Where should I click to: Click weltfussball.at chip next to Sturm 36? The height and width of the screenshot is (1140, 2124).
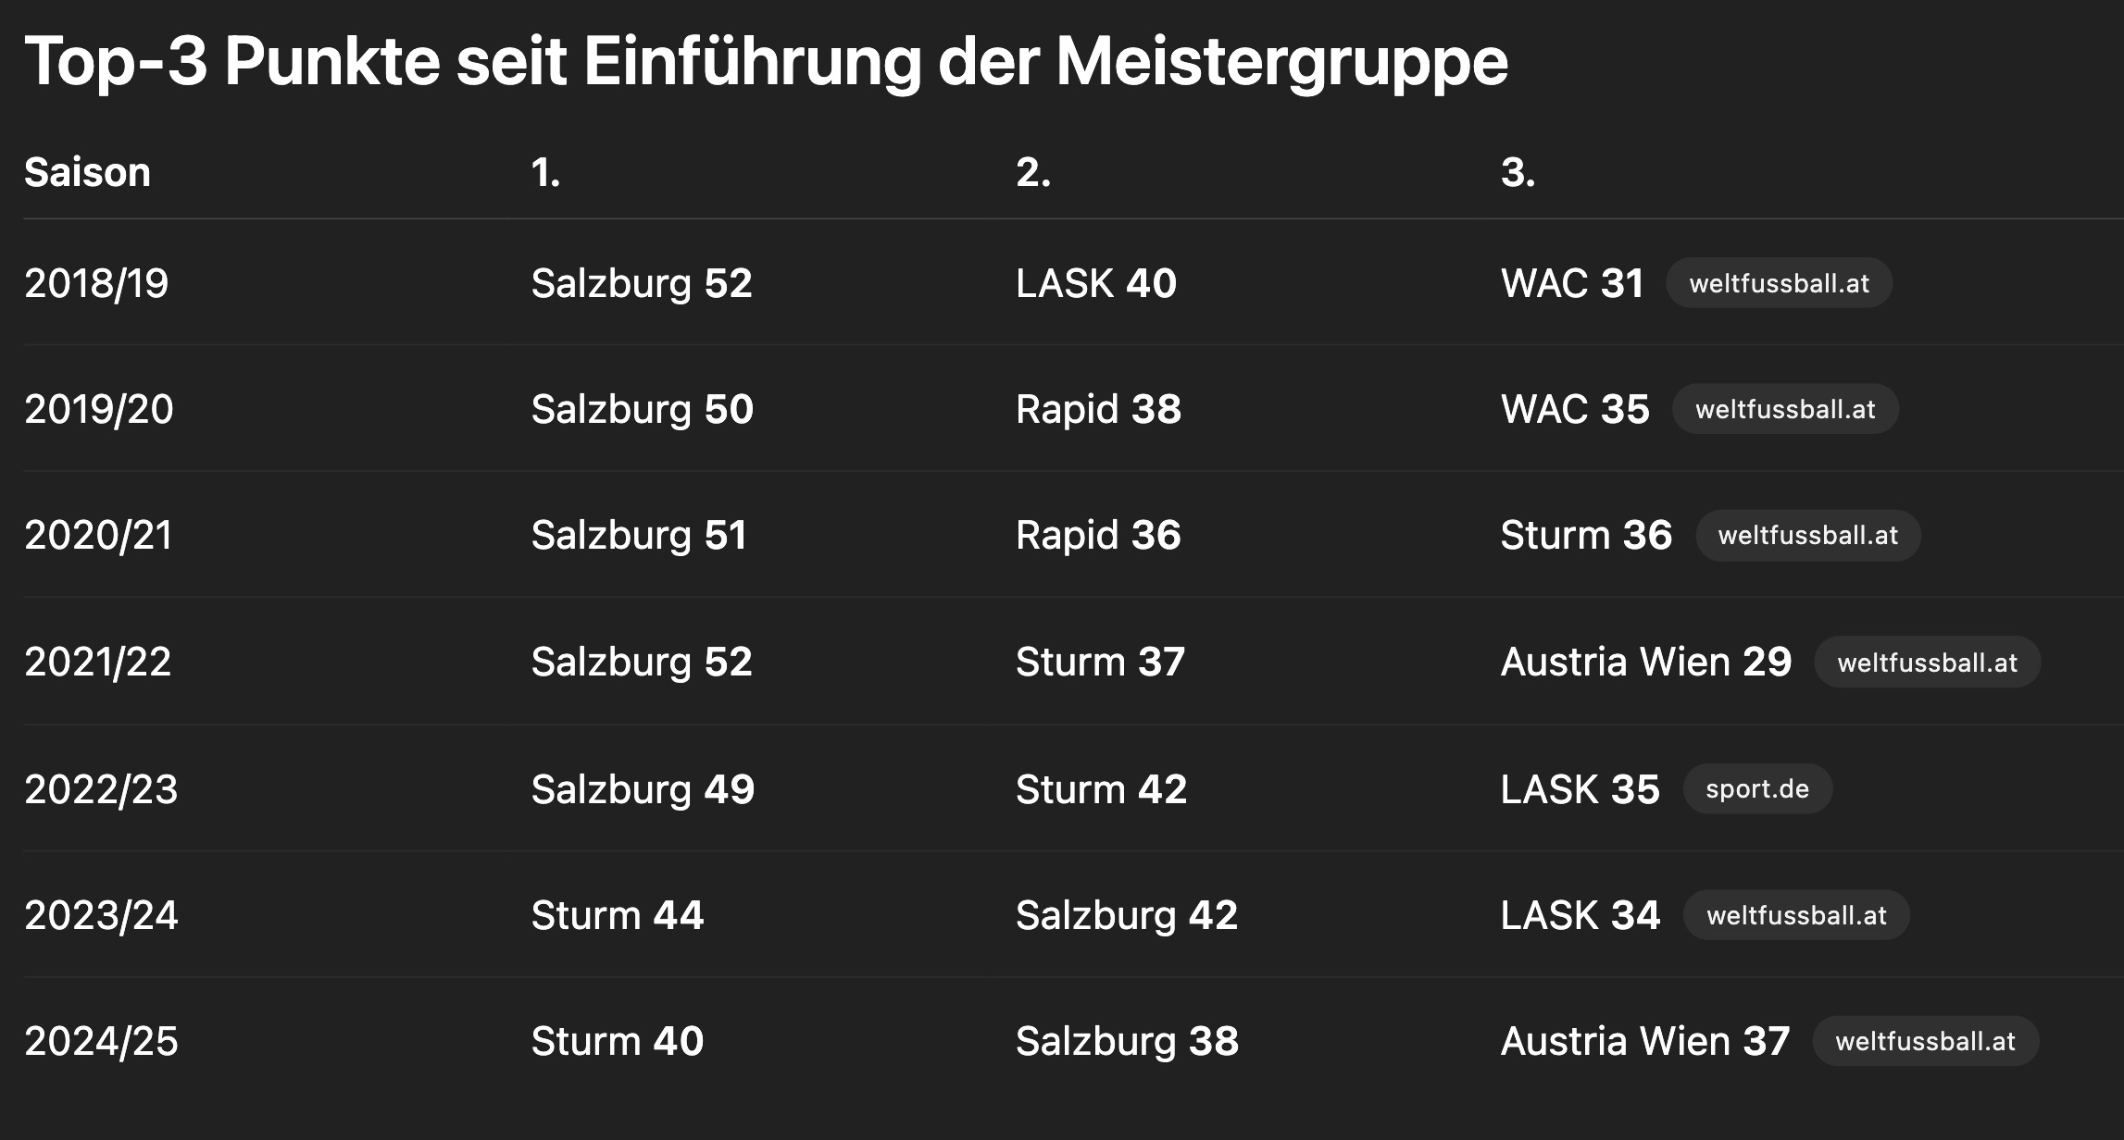coord(1807,535)
